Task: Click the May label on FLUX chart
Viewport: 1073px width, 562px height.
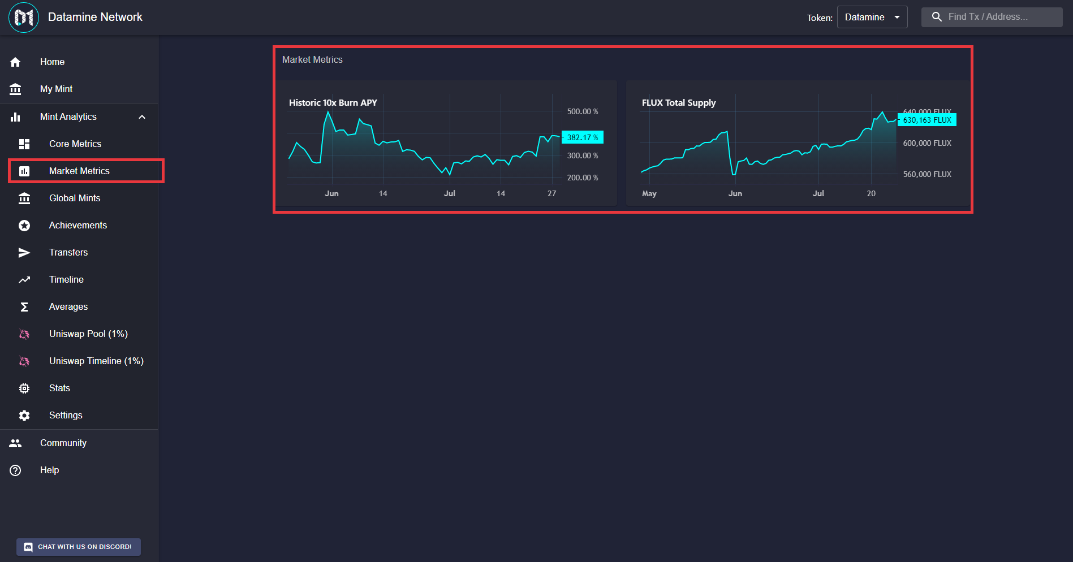Action: (x=649, y=194)
